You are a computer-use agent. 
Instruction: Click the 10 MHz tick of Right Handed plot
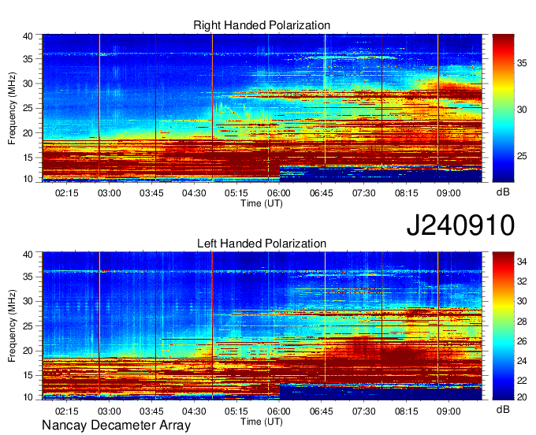pyautogui.click(x=28, y=179)
